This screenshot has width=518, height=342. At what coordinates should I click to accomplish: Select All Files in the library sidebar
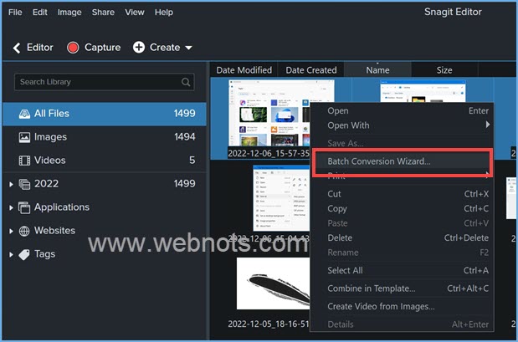tap(105, 114)
